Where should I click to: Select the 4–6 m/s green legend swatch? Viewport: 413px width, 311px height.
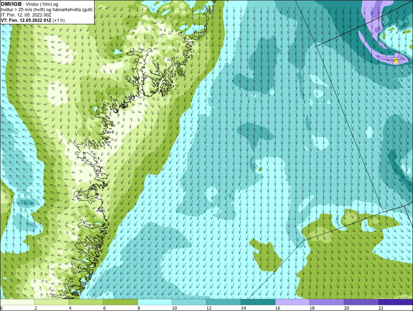[86, 302]
